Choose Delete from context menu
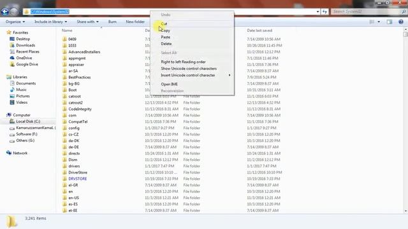 192,44
